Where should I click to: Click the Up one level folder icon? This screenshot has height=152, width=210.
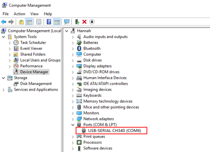21,22
